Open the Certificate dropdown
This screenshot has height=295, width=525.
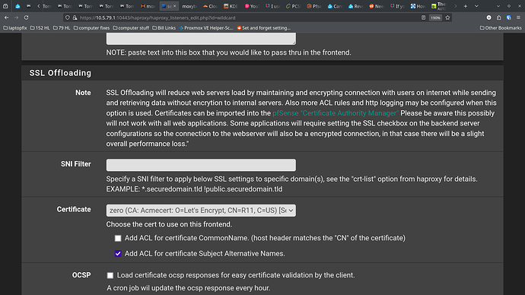pos(201,211)
